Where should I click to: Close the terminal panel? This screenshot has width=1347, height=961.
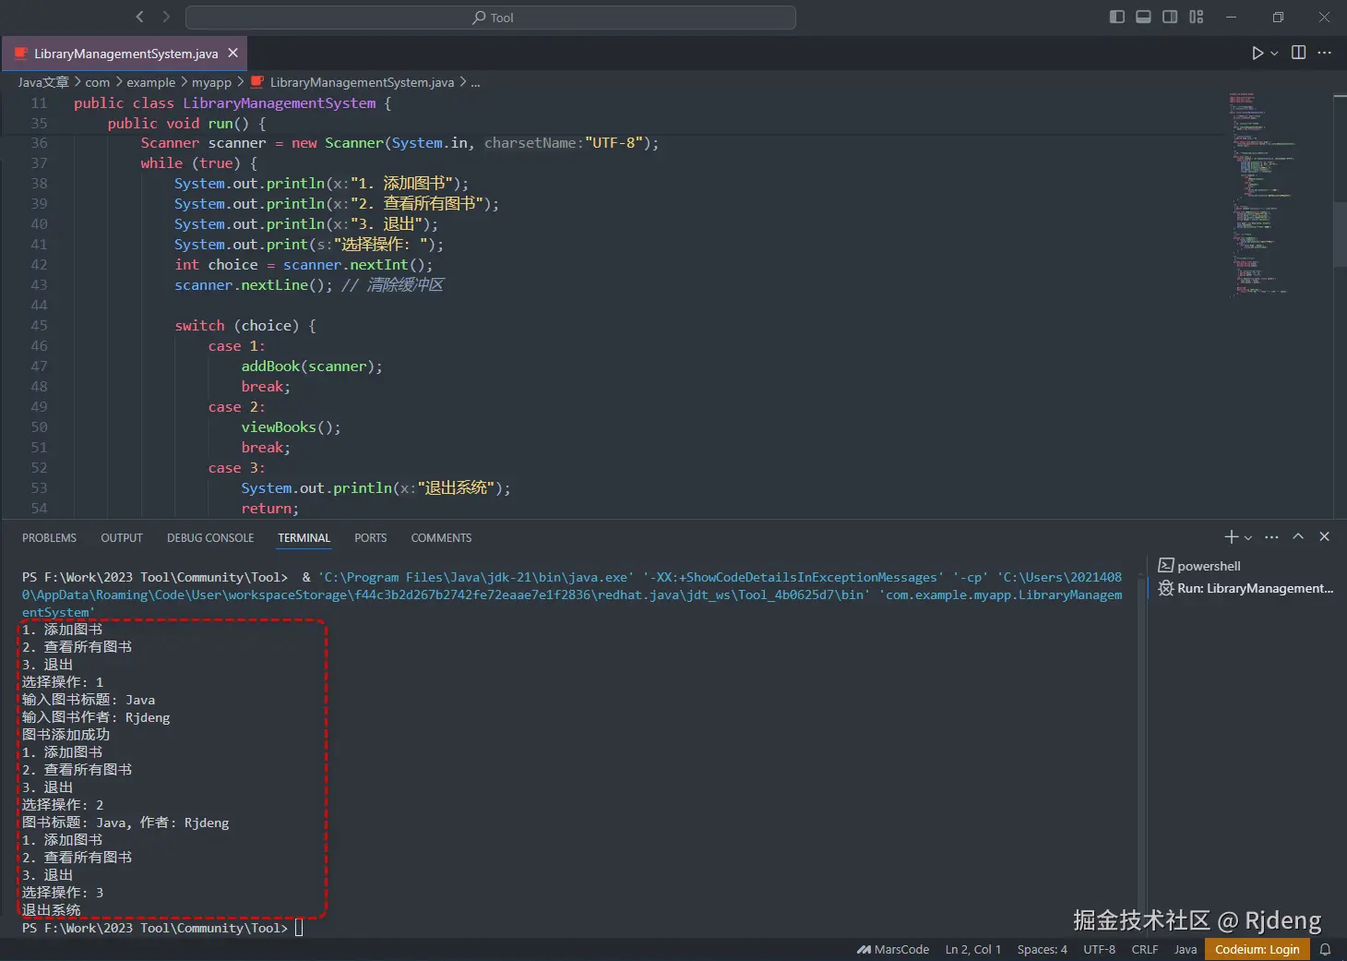tap(1325, 537)
